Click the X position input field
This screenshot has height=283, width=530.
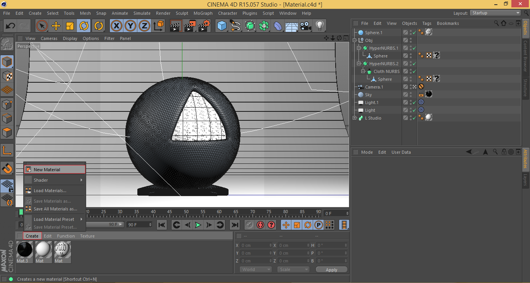click(x=256, y=245)
